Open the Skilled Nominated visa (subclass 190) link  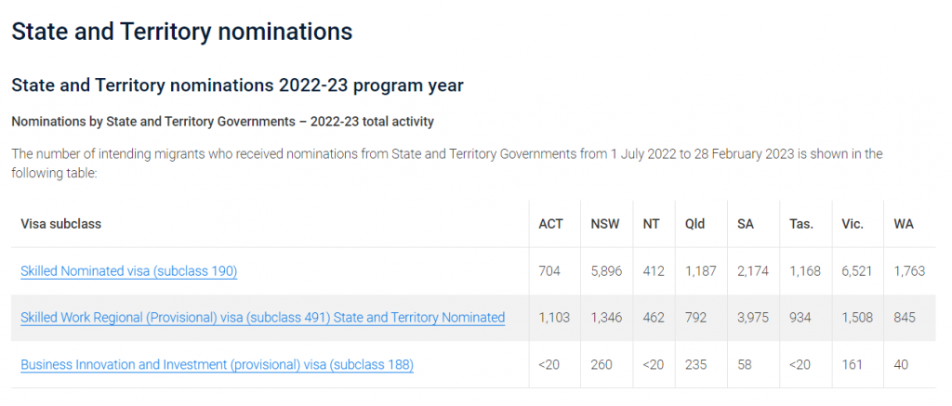coord(129,271)
